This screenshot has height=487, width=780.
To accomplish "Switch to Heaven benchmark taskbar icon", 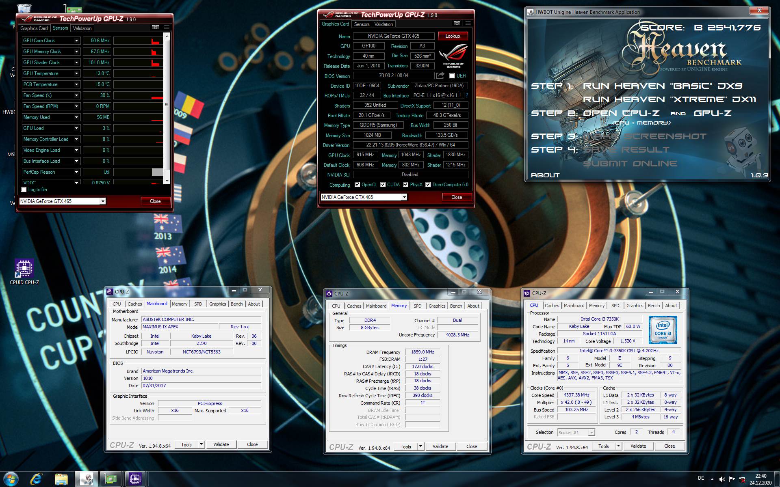I will [86, 479].
